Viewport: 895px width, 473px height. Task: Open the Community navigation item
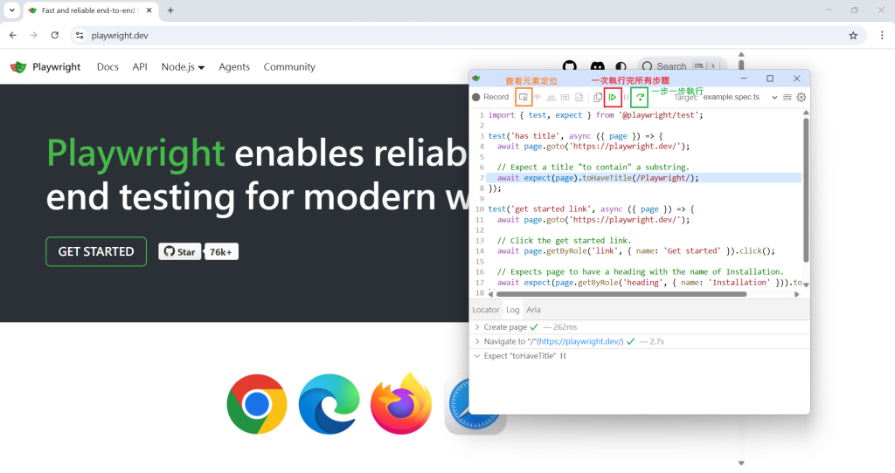tap(289, 66)
